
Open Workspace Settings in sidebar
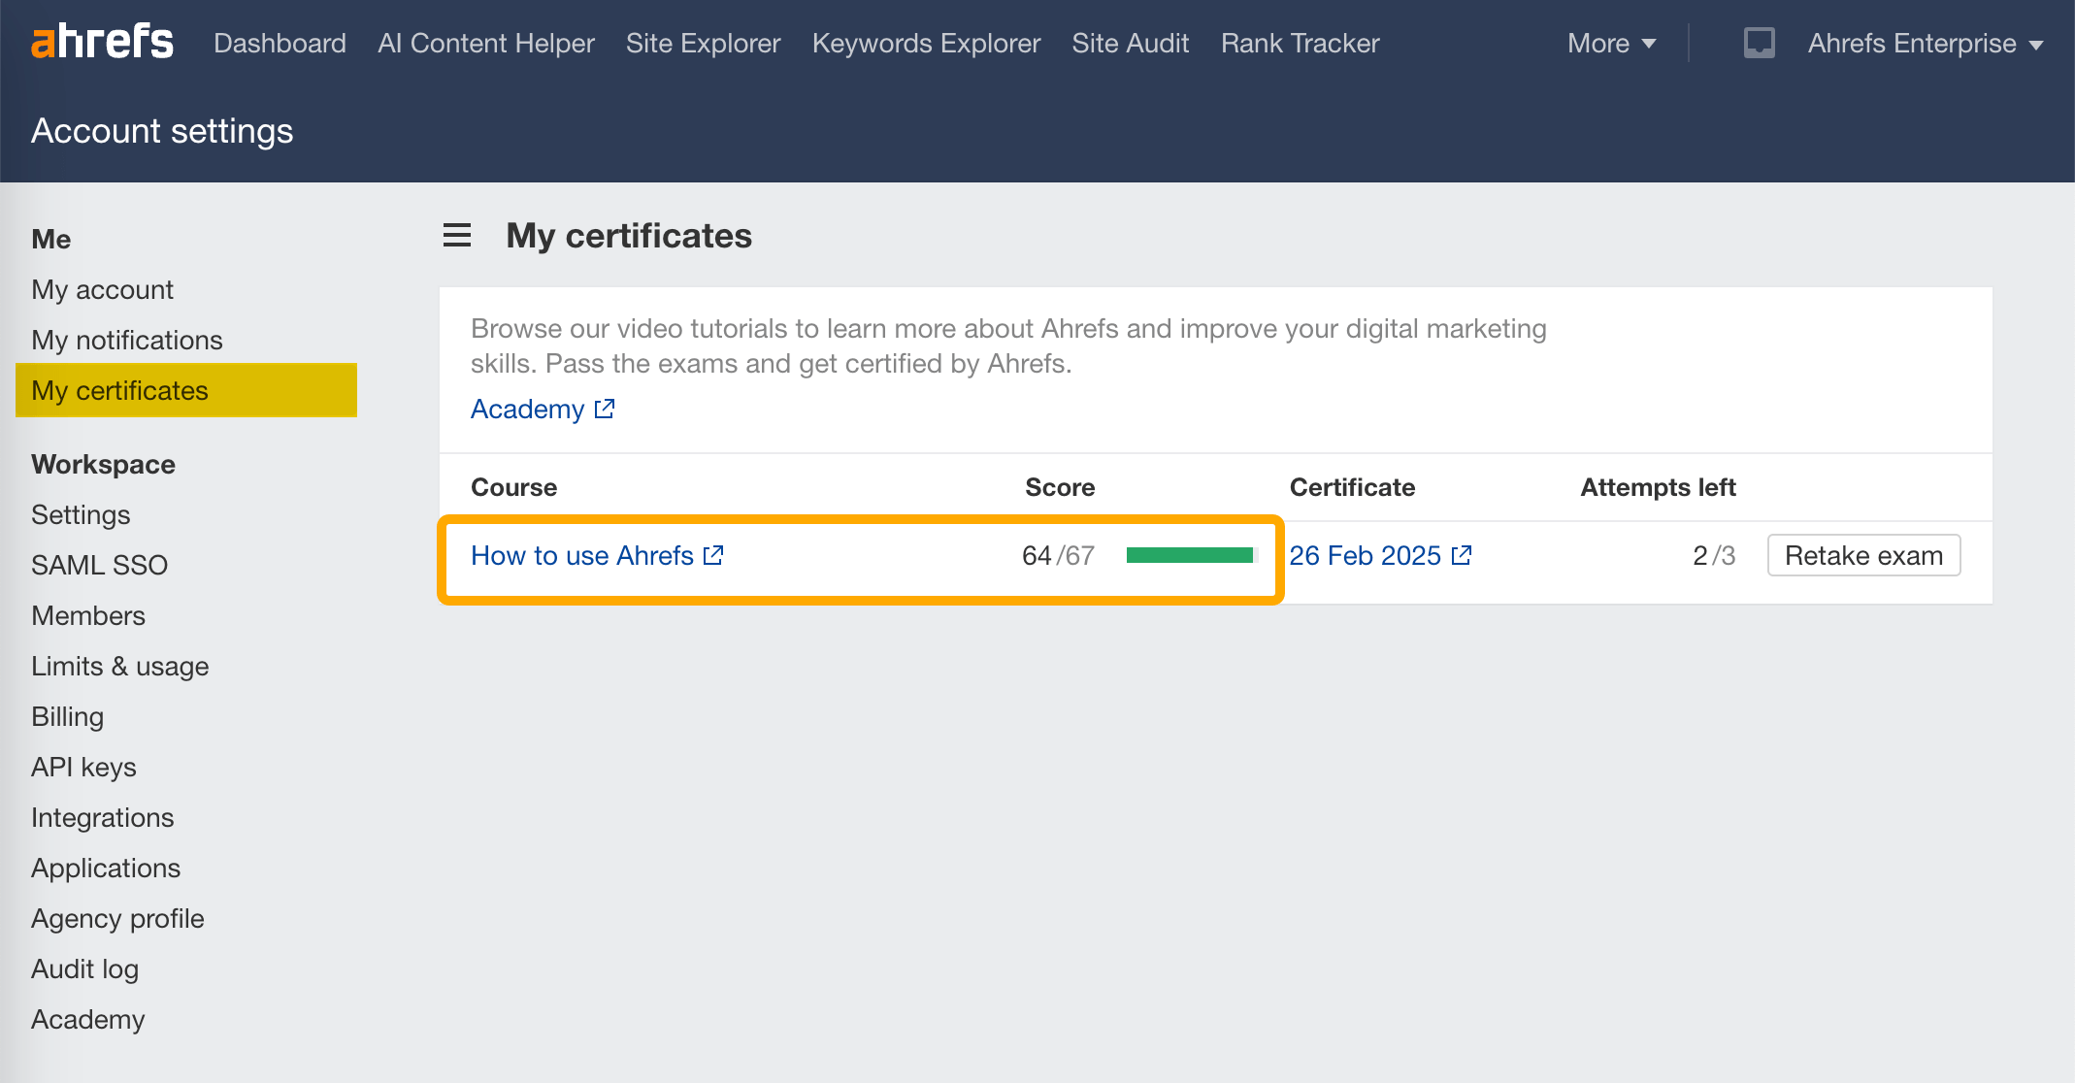81,514
